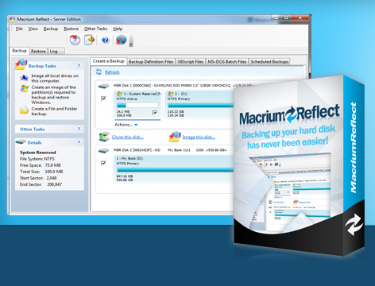This screenshot has height=286, width=375.
Task: Open the VBScript Files tab
Action: click(x=191, y=62)
